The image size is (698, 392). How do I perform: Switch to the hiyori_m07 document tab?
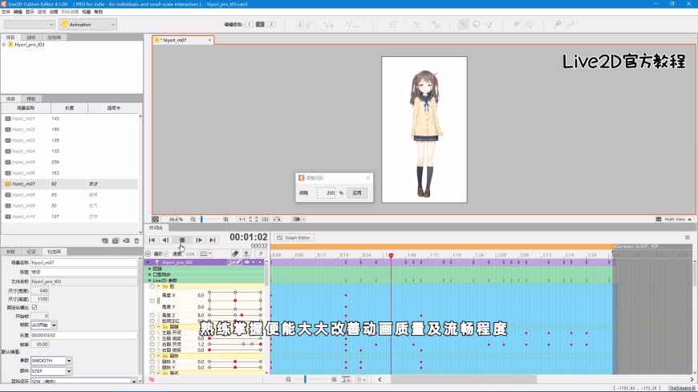(x=182, y=40)
